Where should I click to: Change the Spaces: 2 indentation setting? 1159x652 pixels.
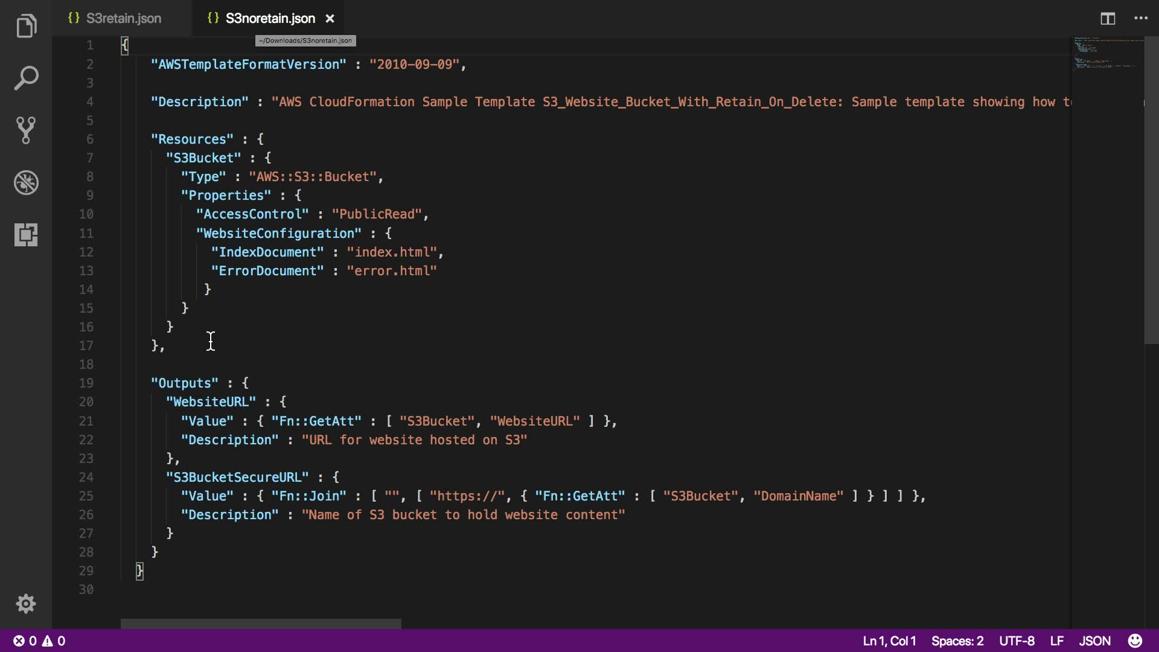(x=957, y=641)
